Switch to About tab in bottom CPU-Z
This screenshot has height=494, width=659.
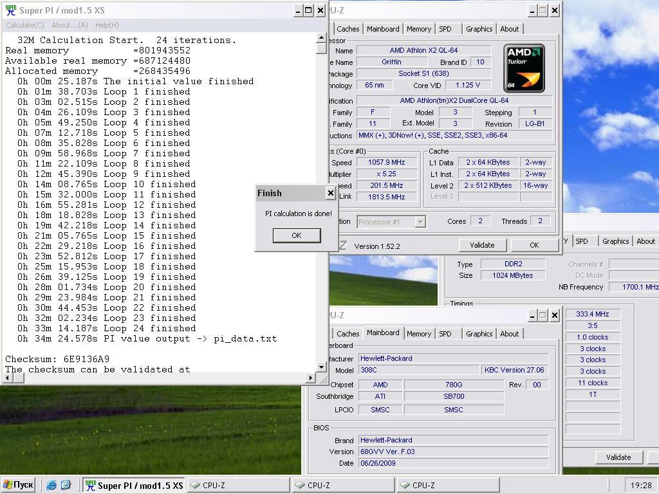tap(510, 334)
